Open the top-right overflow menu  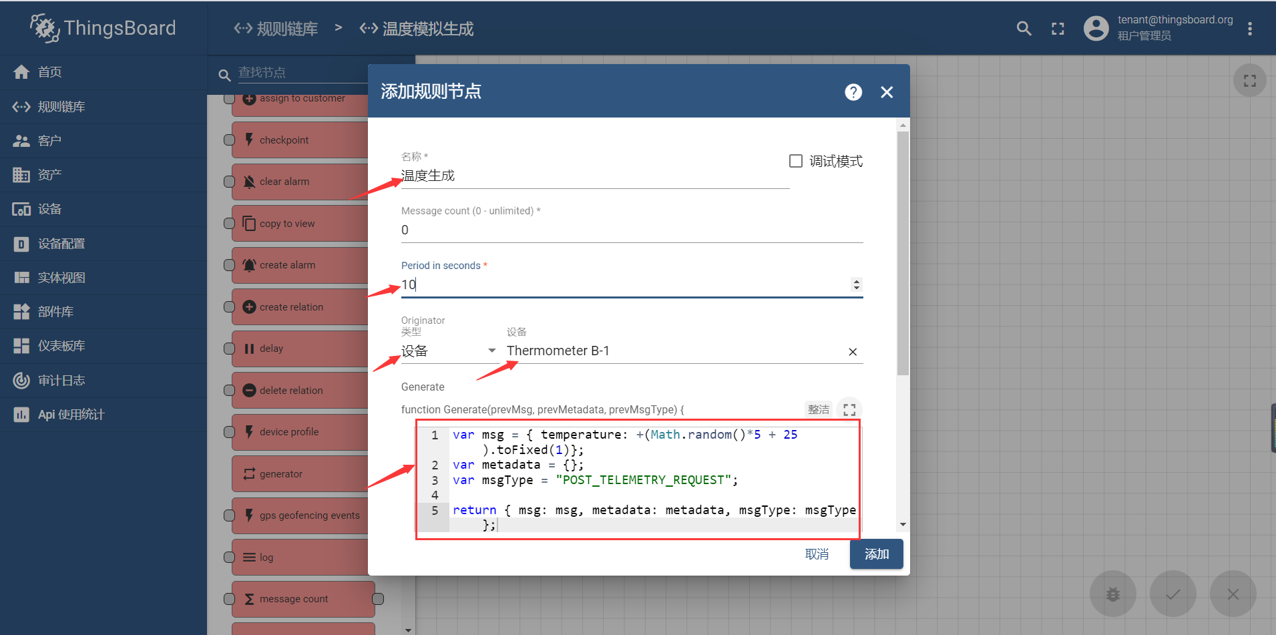1251,29
